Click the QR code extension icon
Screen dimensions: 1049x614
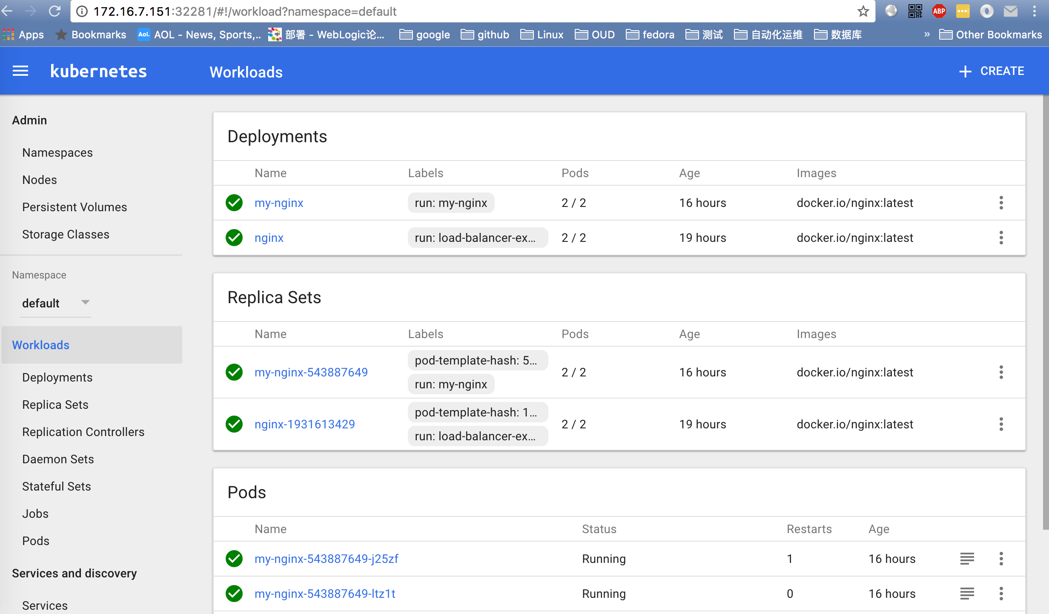coord(915,11)
